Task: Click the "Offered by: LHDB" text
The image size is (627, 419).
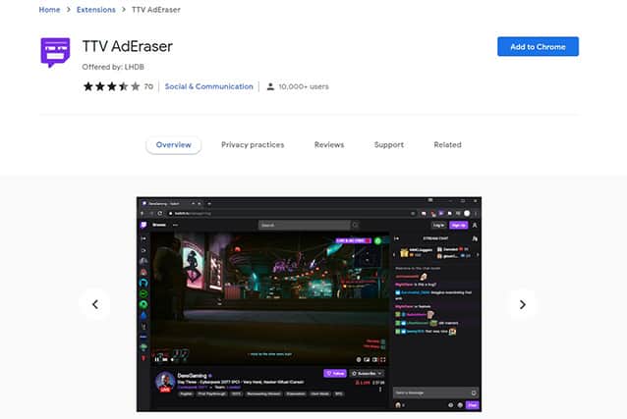Action: click(x=113, y=67)
